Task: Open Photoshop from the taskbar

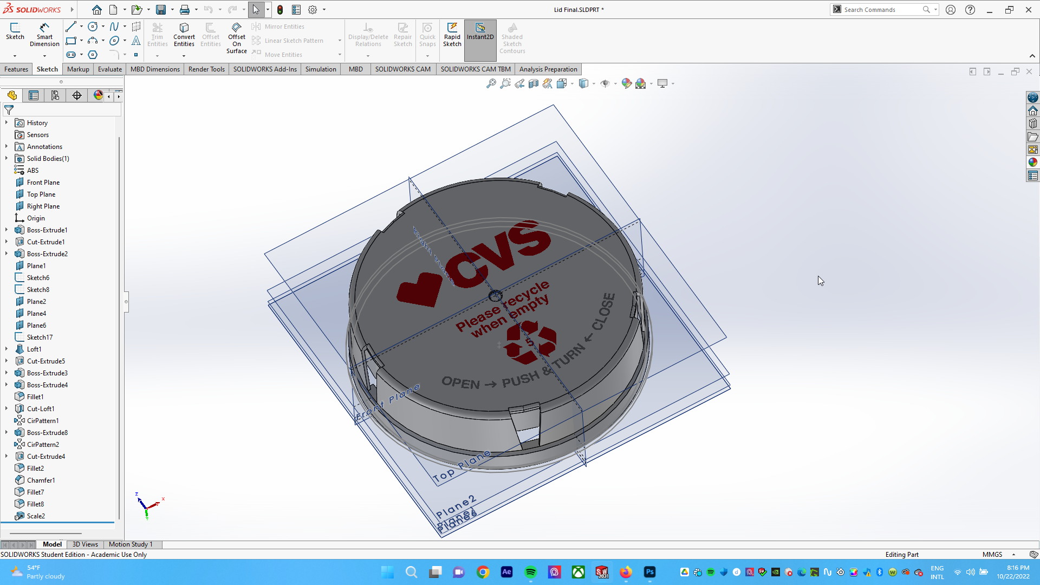Action: 650,572
